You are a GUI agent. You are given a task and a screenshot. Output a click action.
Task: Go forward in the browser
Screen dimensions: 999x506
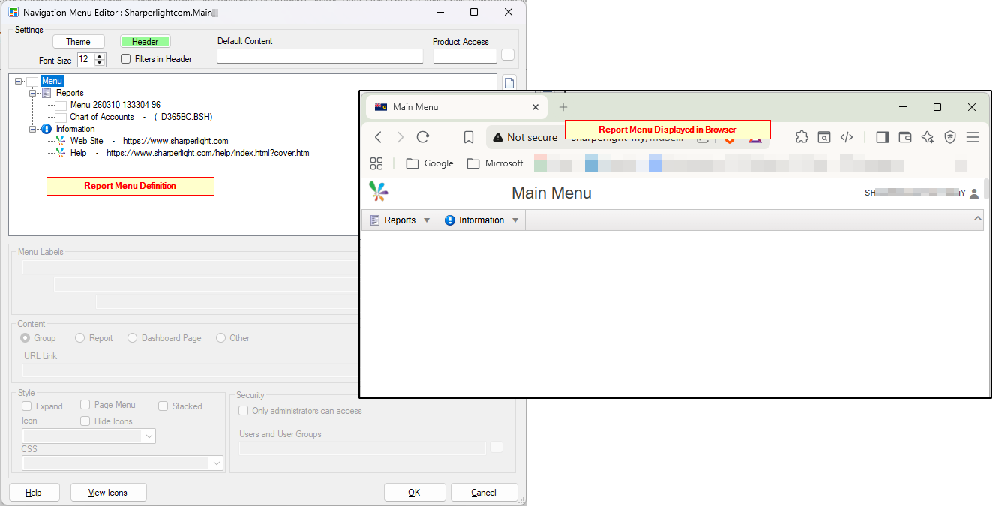point(400,137)
